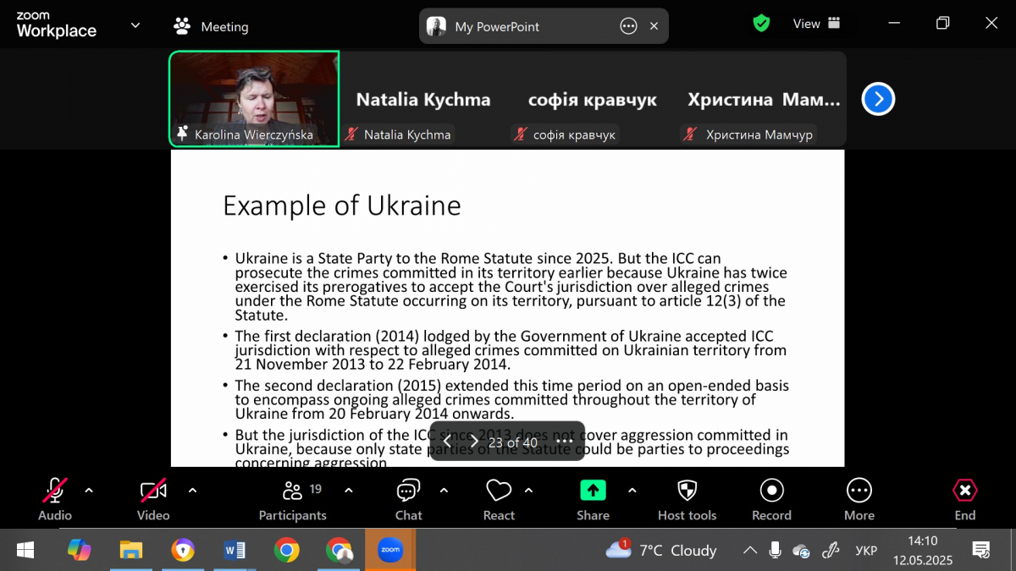Open the More options menu
The height and width of the screenshot is (571, 1016).
pos(859,500)
